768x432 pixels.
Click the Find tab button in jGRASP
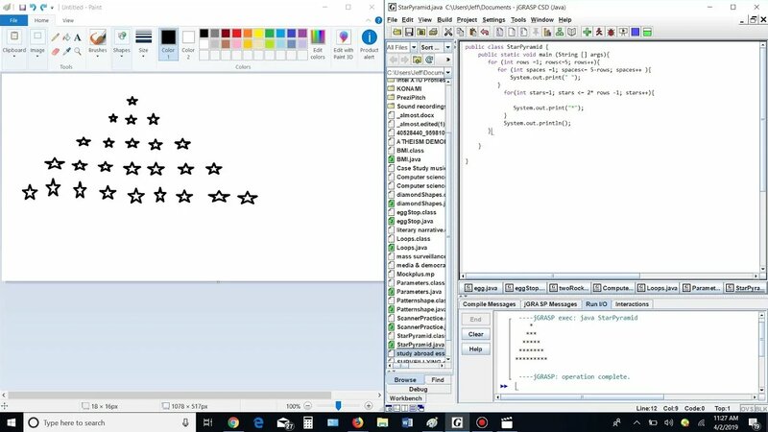(x=438, y=379)
